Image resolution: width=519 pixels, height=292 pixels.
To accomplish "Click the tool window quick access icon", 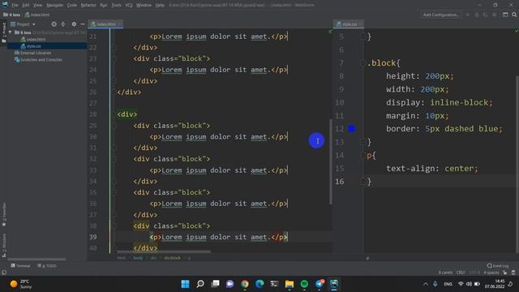I will (x=4, y=273).
